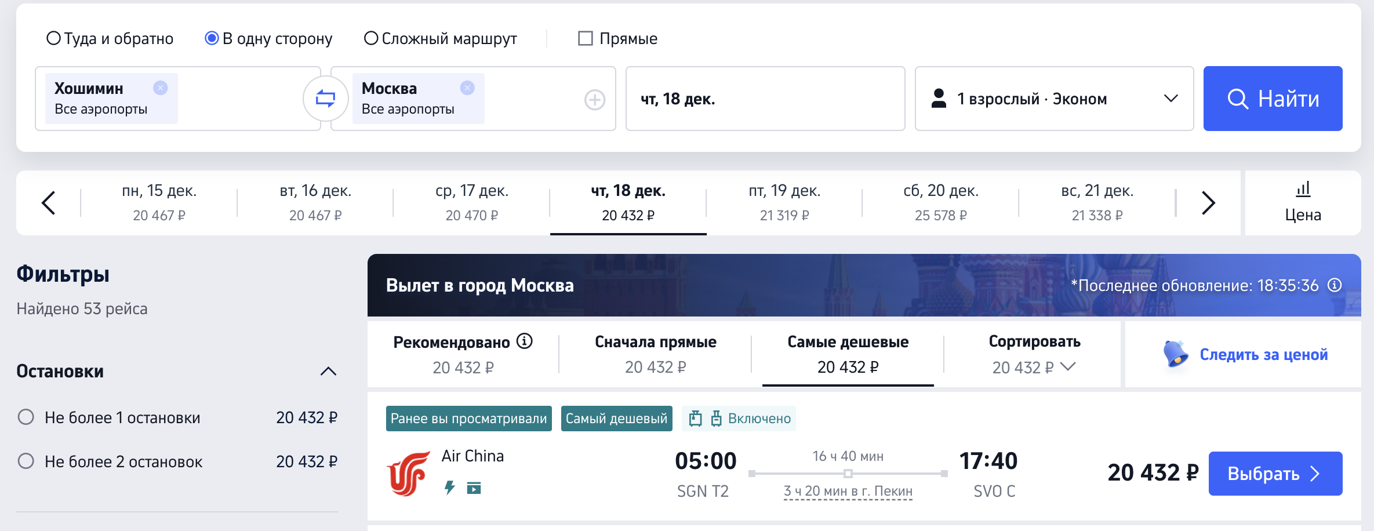Swap origin and destination cities
Viewport: 1374px width, 531px height.
click(325, 99)
